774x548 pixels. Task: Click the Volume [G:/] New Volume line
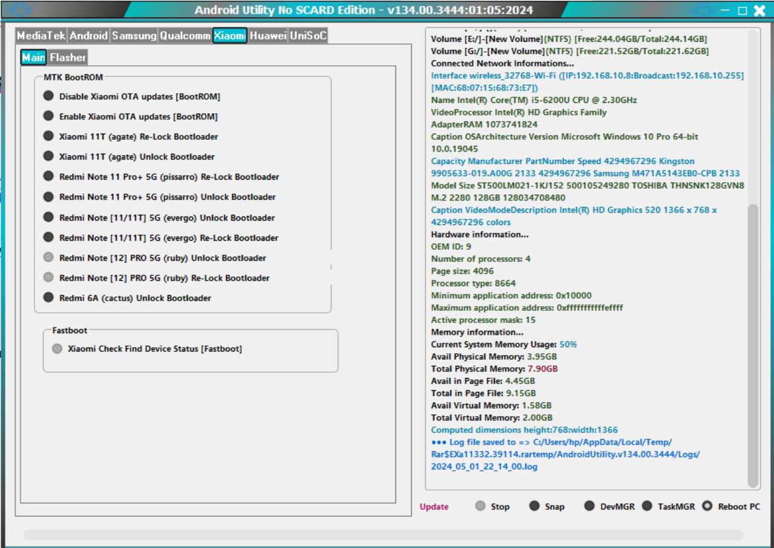(x=570, y=51)
